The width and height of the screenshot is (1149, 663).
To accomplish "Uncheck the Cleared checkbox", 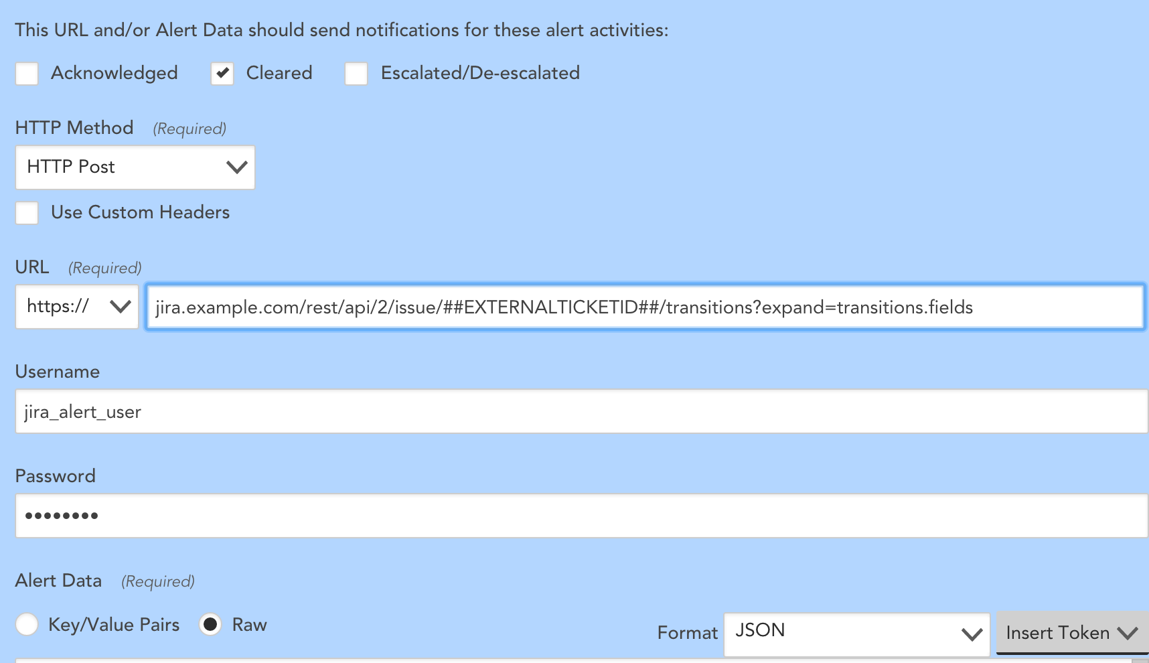I will pos(222,74).
